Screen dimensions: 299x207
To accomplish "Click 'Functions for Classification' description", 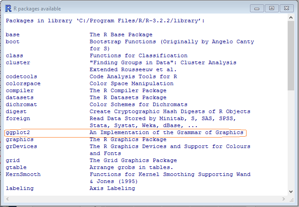I will click(x=139, y=55).
